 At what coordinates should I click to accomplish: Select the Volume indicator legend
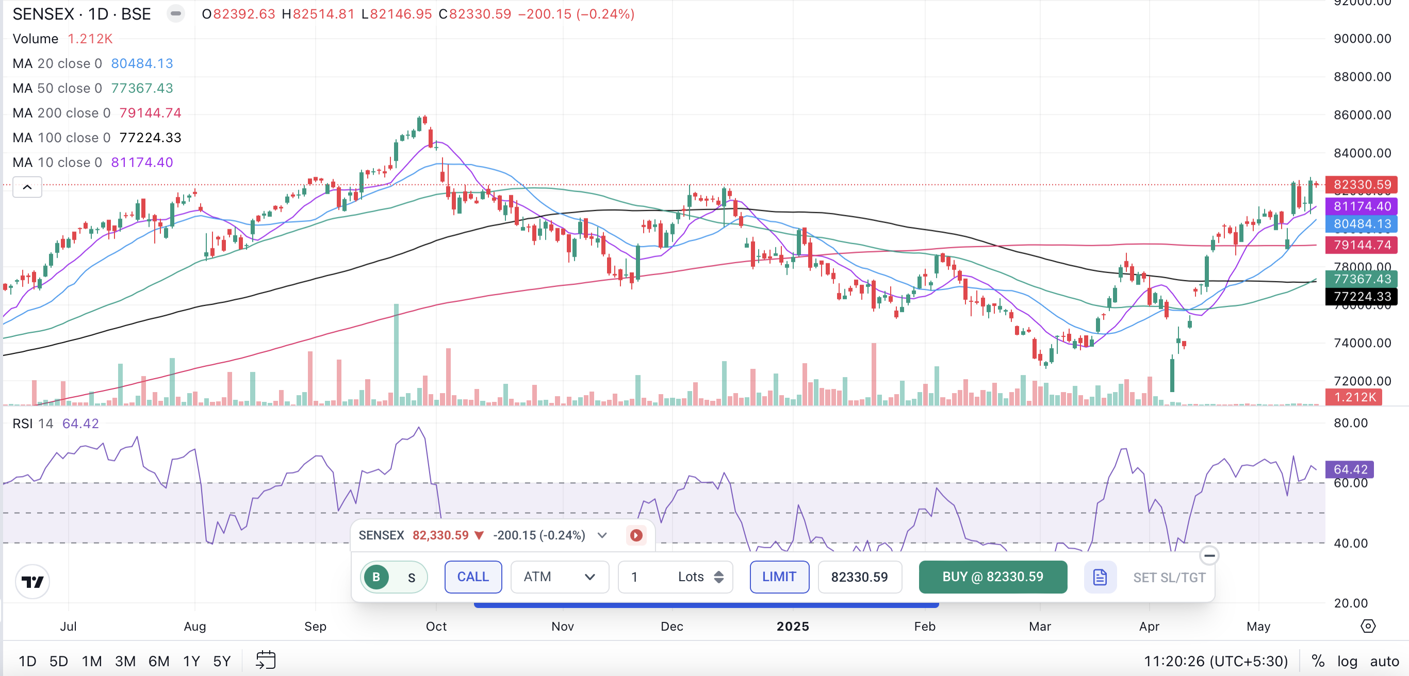pos(62,39)
